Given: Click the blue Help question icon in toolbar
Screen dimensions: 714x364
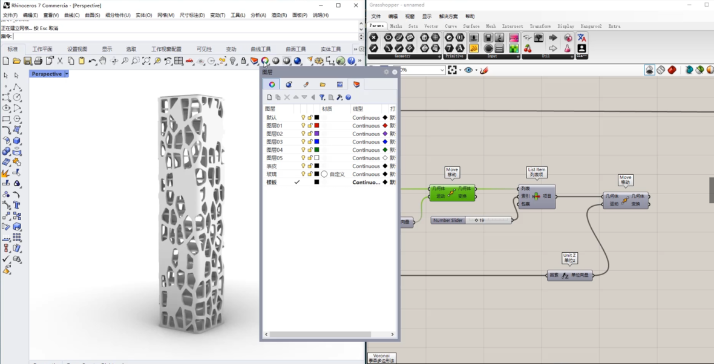Looking at the screenshot, I should (x=352, y=60).
